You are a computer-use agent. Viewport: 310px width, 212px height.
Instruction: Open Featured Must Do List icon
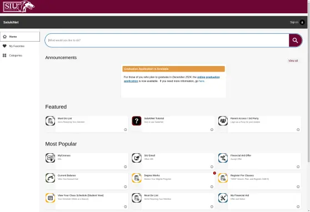tap(50, 121)
